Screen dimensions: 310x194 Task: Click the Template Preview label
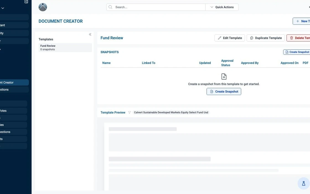coord(113,113)
